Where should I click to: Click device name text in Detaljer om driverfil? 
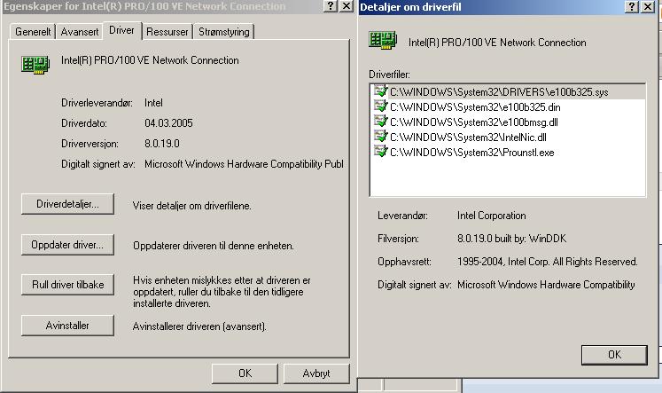(x=497, y=43)
